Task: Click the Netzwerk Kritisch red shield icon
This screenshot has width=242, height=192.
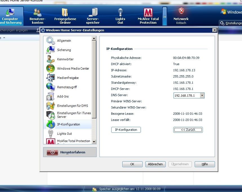Action: pos(181,11)
